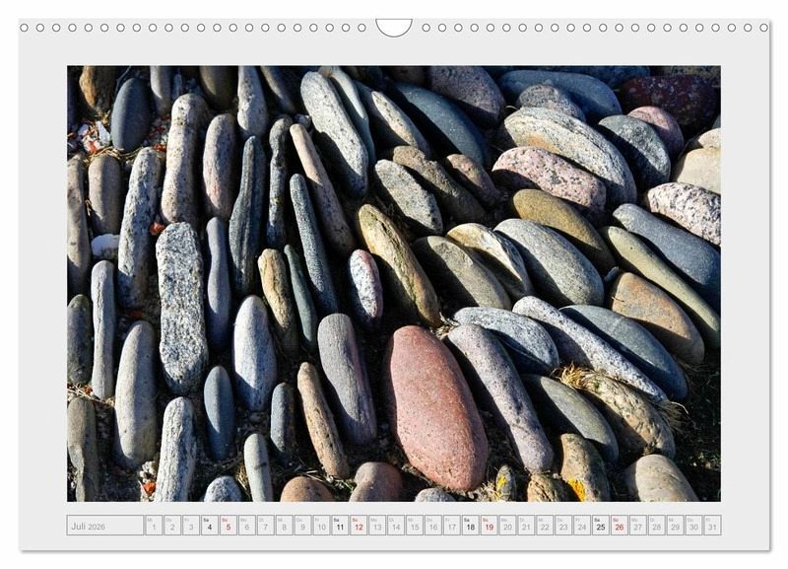Select day 1 in the calendar strip

point(154,525)
